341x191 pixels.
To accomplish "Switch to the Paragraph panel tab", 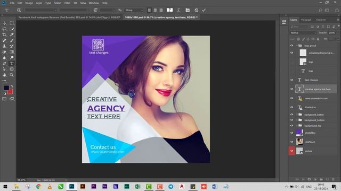I will [x=306, y=20].
